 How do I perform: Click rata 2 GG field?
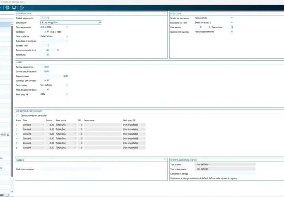click(x=80, y=129)
